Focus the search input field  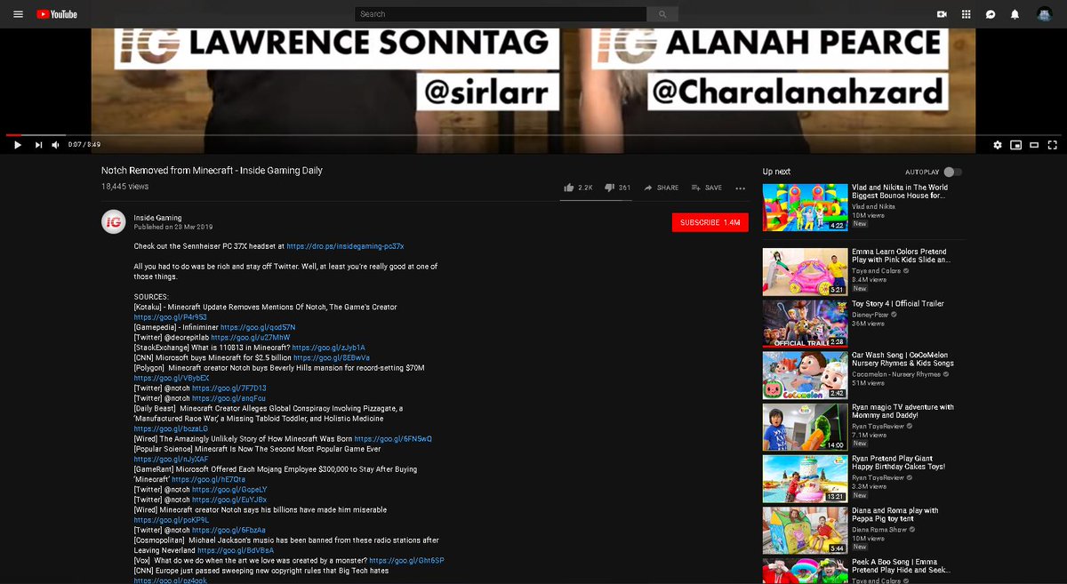coord(501,14)
